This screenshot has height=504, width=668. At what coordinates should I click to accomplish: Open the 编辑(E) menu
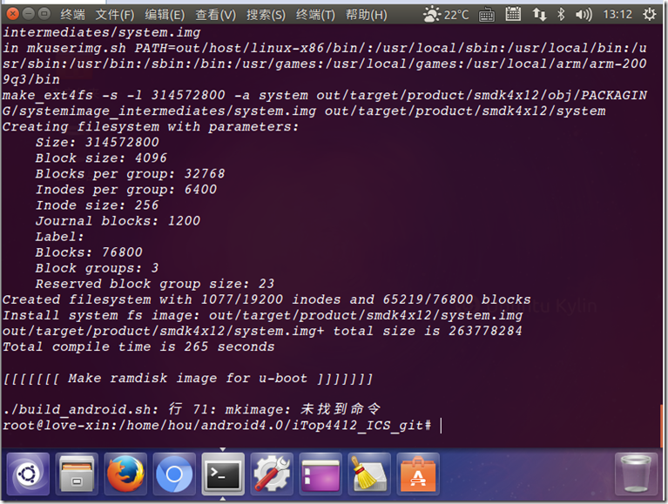tap(165, 15)
